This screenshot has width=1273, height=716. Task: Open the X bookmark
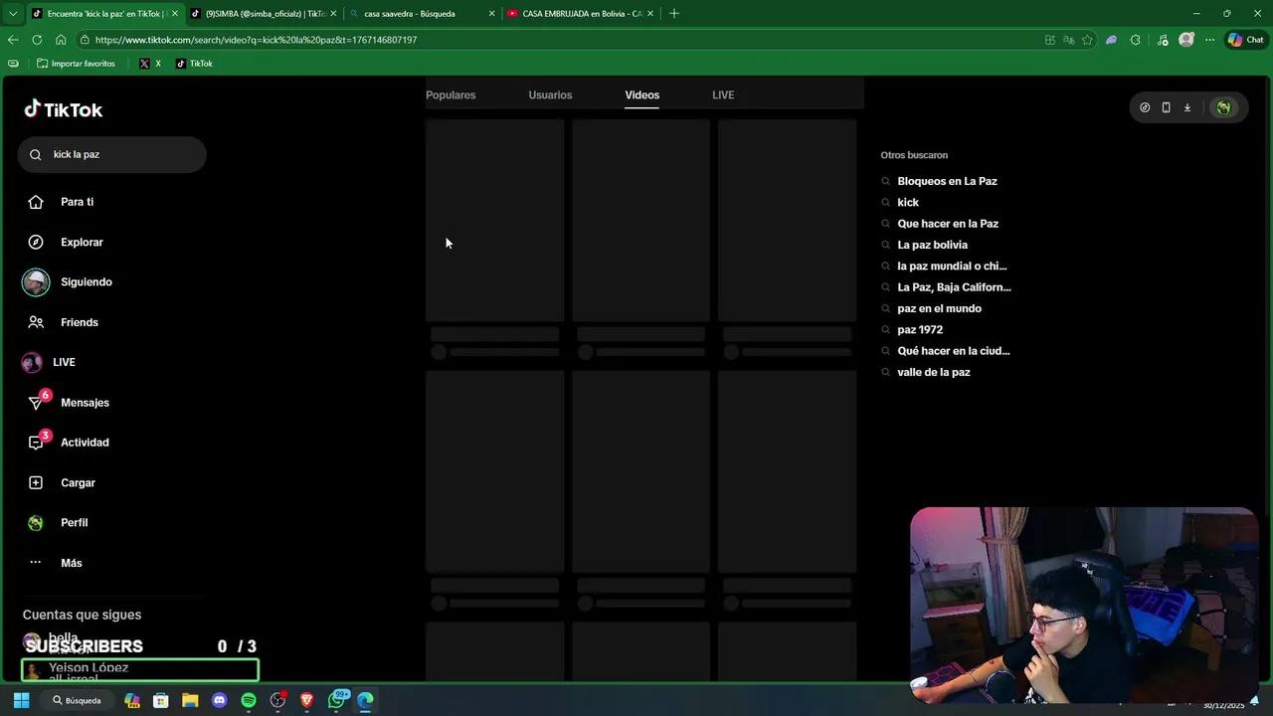pos(150,64)
